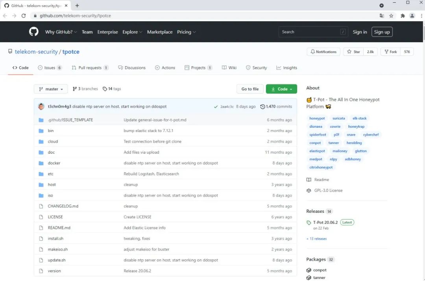
Task: Open the cloud folder
Action: point(53,141)
